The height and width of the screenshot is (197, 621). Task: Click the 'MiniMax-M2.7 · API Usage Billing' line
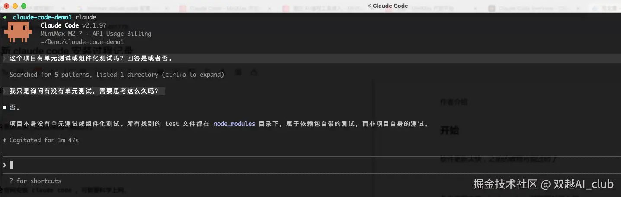[96, 34]
